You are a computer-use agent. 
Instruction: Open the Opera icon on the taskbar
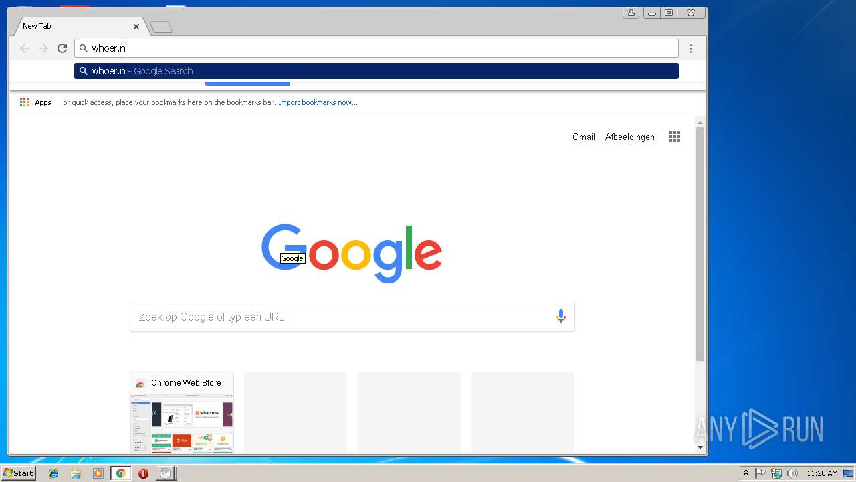tap(143, 473)
